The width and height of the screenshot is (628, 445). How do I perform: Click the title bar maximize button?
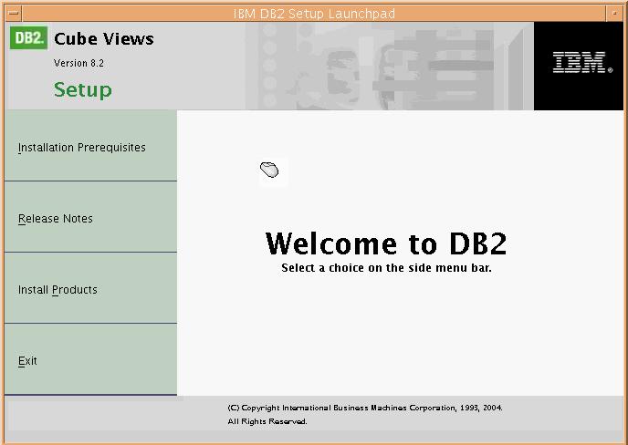pos(614,13)
